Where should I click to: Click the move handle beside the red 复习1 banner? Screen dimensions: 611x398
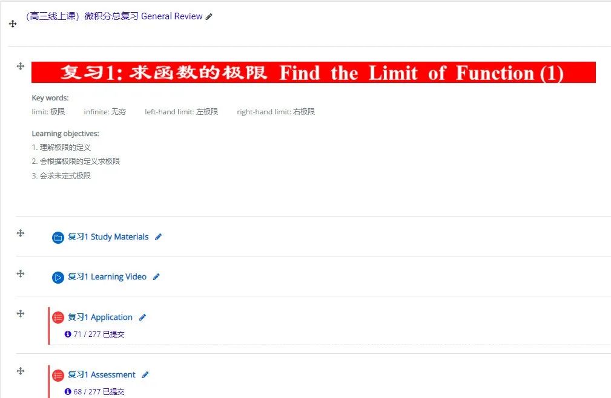(x=20, y=66)
